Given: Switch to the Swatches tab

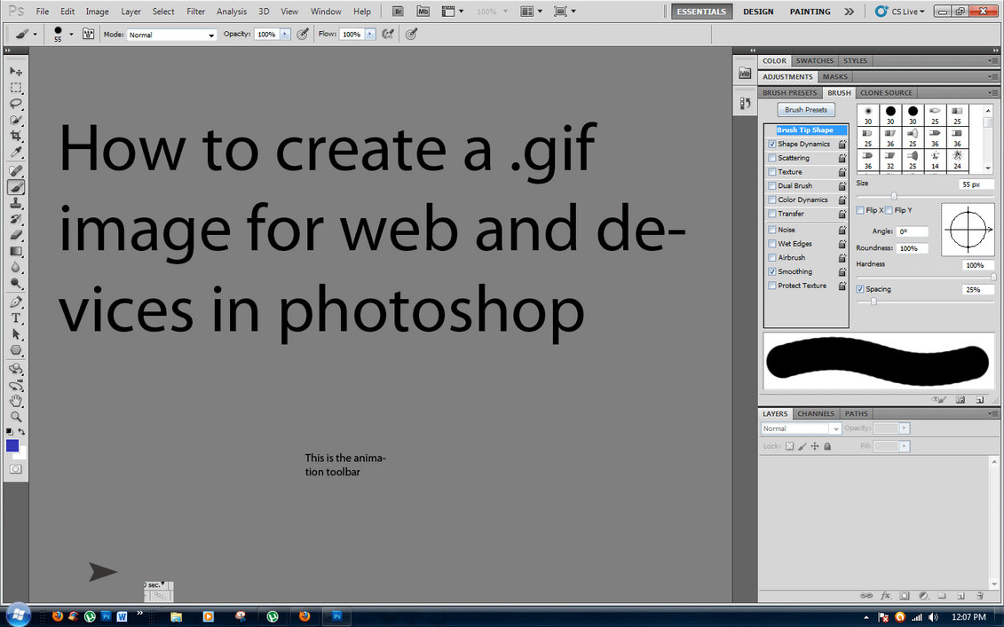Looking at the screenshot, I should pyautogui.click(x=814, y=61).
